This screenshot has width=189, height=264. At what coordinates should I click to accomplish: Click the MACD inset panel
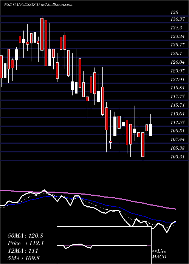click(x=104, y=245)
